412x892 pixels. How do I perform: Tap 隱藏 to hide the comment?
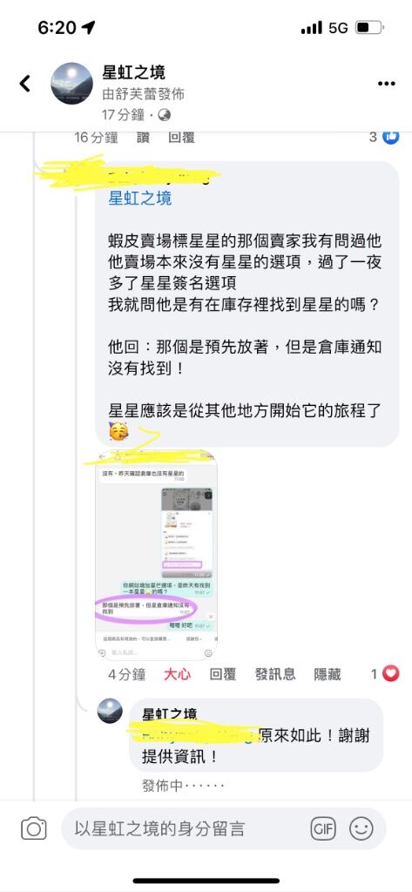[328, 675]
